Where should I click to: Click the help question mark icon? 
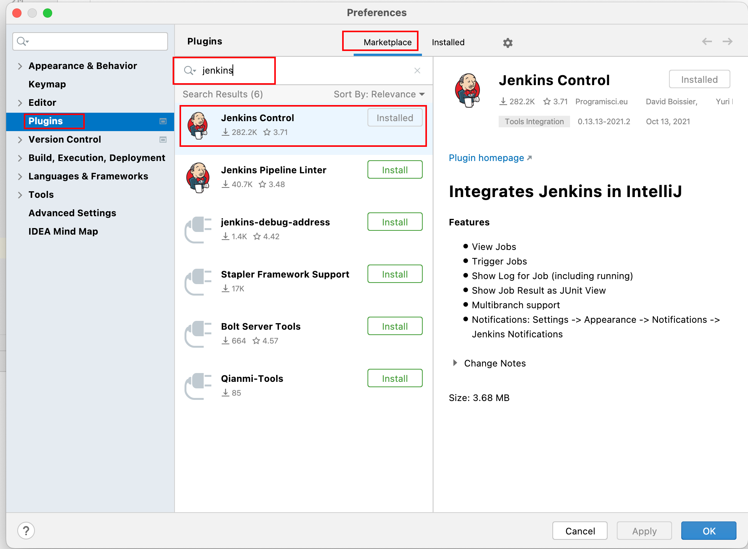(x=26, y=531)
